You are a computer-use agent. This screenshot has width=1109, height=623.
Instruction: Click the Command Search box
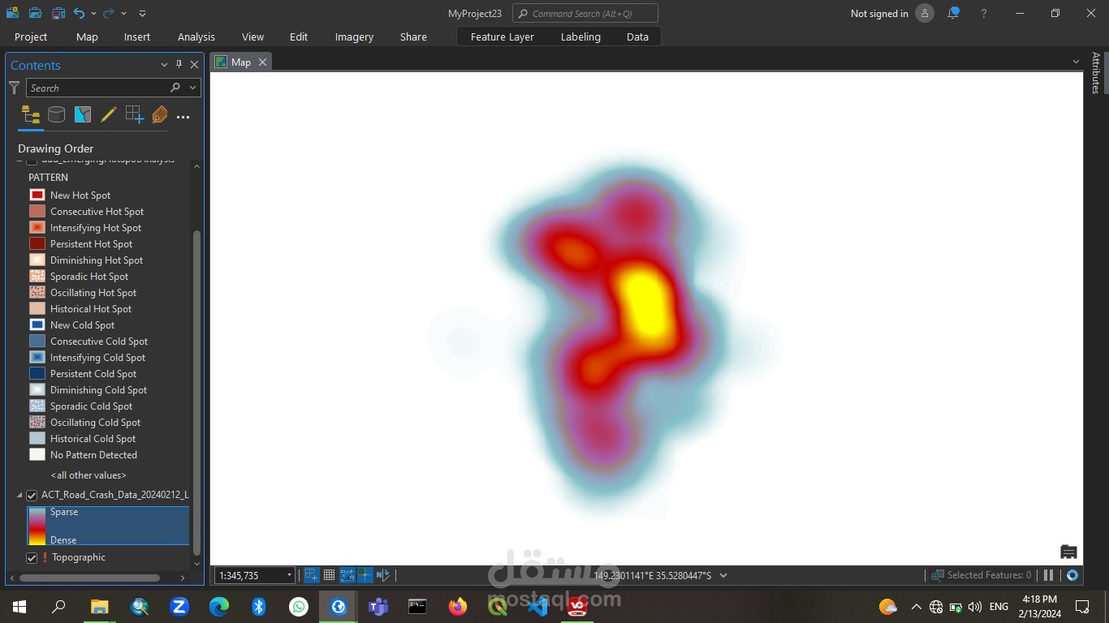[585, 13]
